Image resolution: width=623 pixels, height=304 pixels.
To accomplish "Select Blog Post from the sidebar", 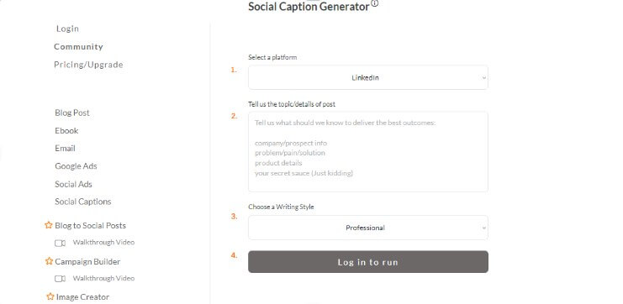I will [x=72, y=113].
